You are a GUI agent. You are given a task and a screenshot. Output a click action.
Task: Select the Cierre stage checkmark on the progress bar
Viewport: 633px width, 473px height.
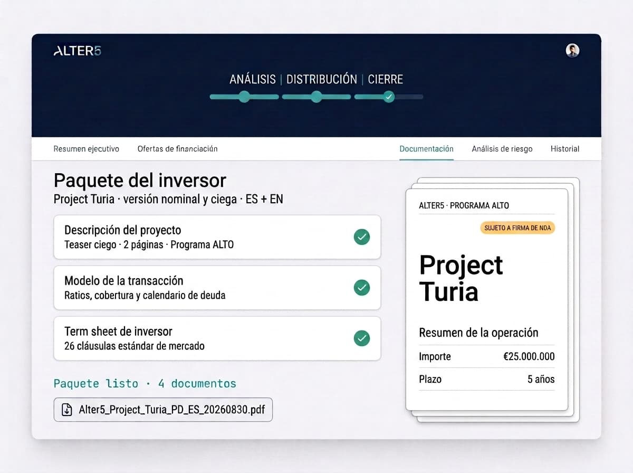[x=389, y=97]
